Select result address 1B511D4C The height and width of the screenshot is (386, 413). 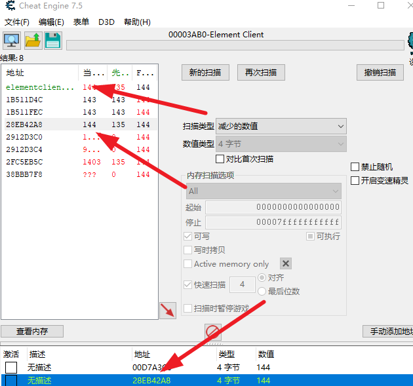24,100
